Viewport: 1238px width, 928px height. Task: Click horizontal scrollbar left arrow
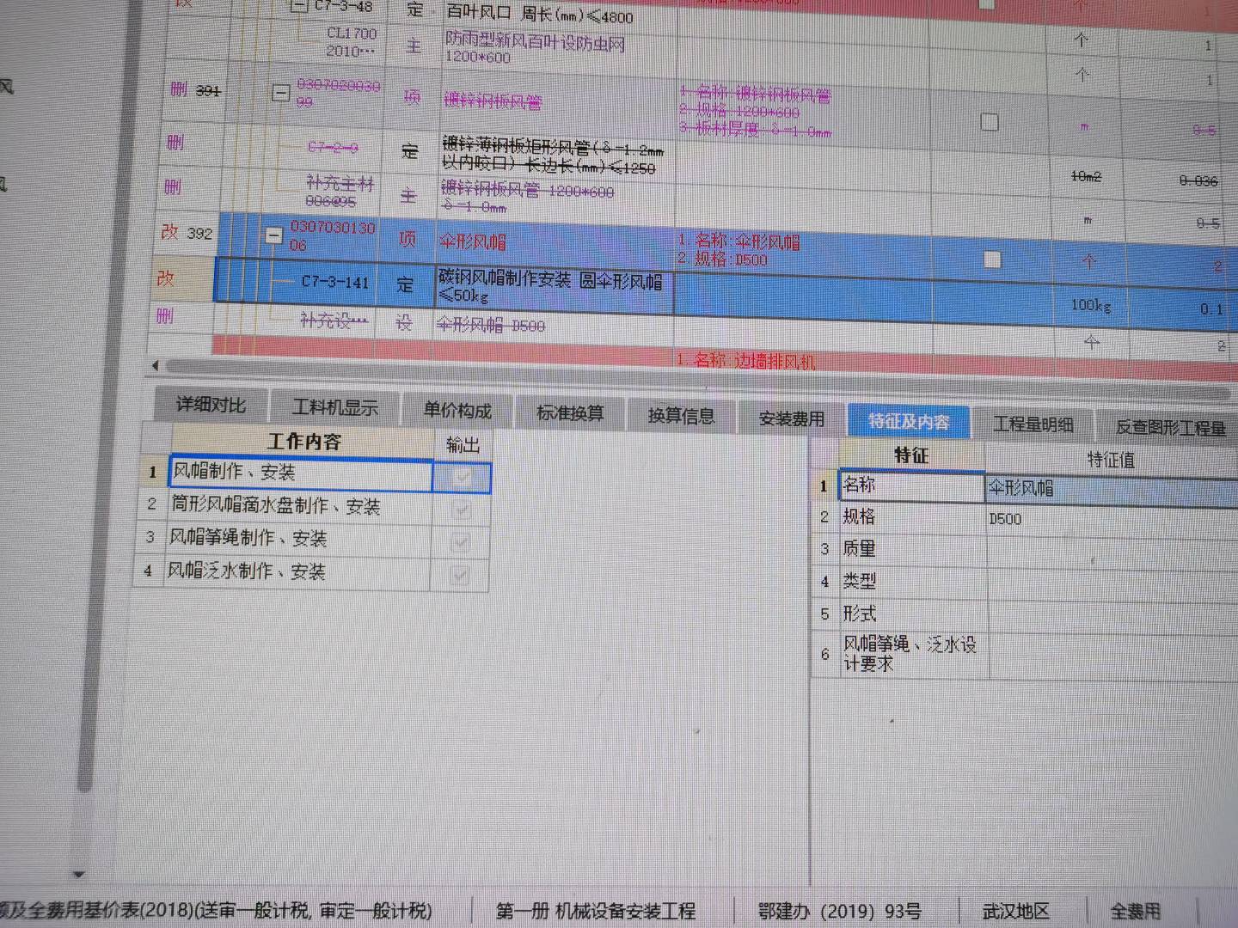155,366
